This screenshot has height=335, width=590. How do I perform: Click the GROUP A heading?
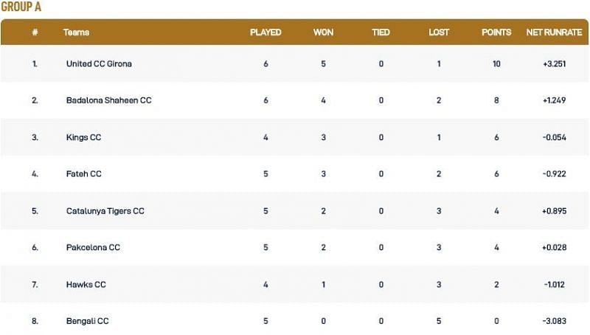[x=21, y=7]
